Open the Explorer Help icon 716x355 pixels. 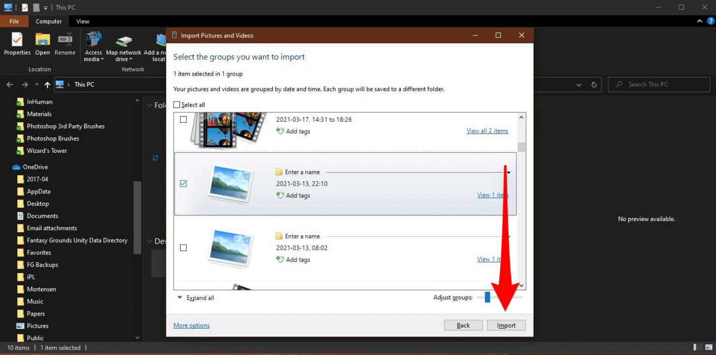click(x=710, y=21)
